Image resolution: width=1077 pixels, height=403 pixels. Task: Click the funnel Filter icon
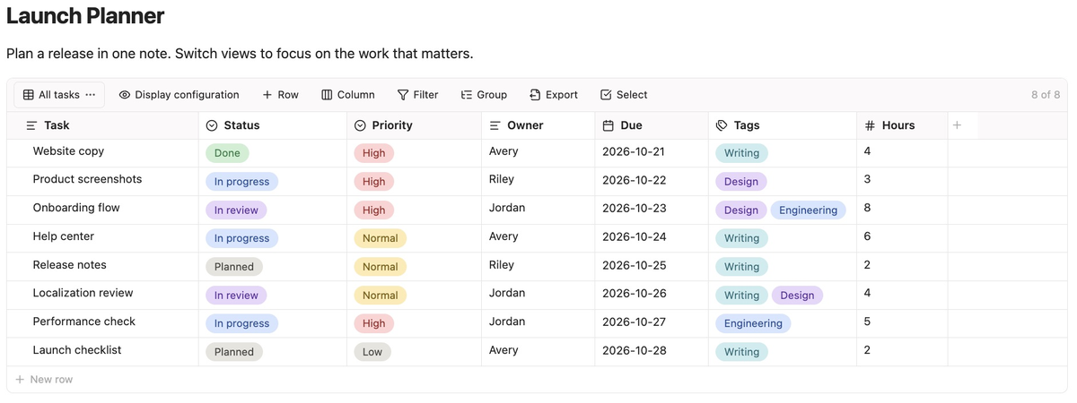click(403, 95)
